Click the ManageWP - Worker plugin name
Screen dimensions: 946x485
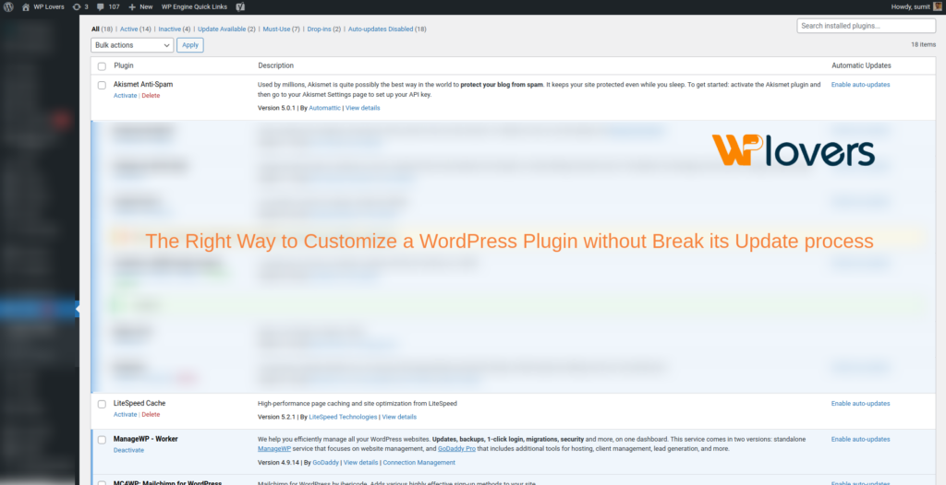pyautogui.click(x=145, y=439)
